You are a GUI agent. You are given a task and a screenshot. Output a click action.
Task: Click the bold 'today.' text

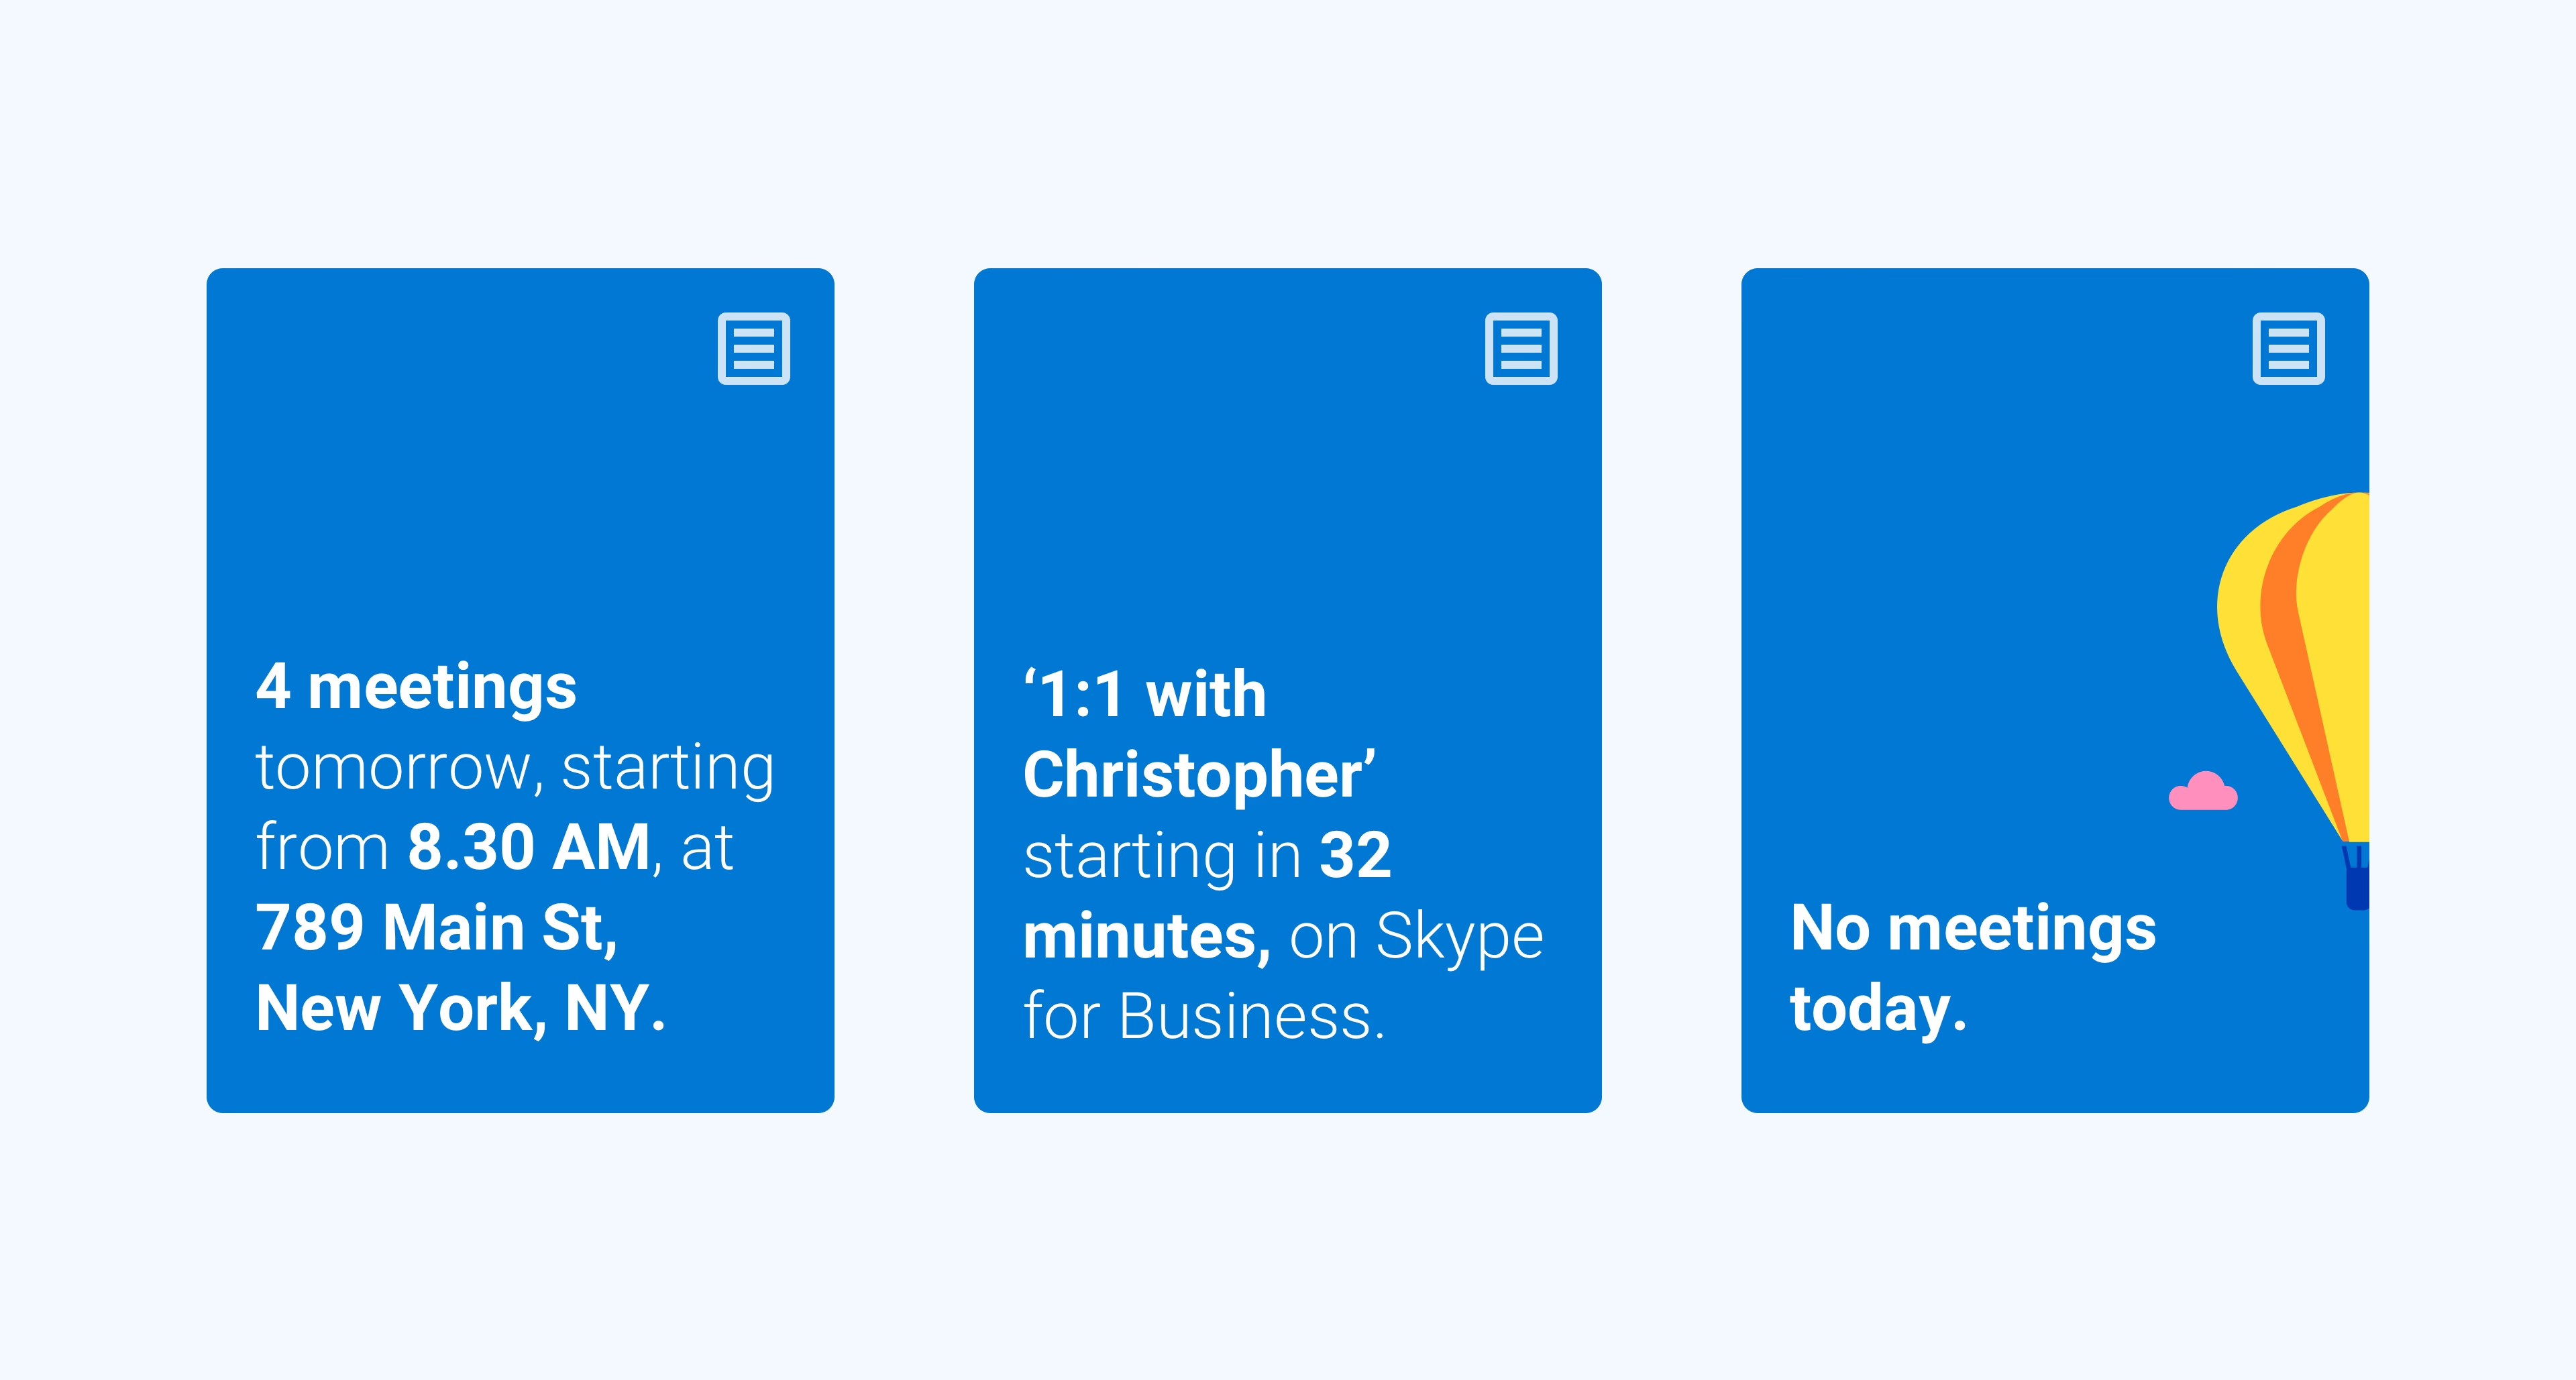click(1878, 1009)
